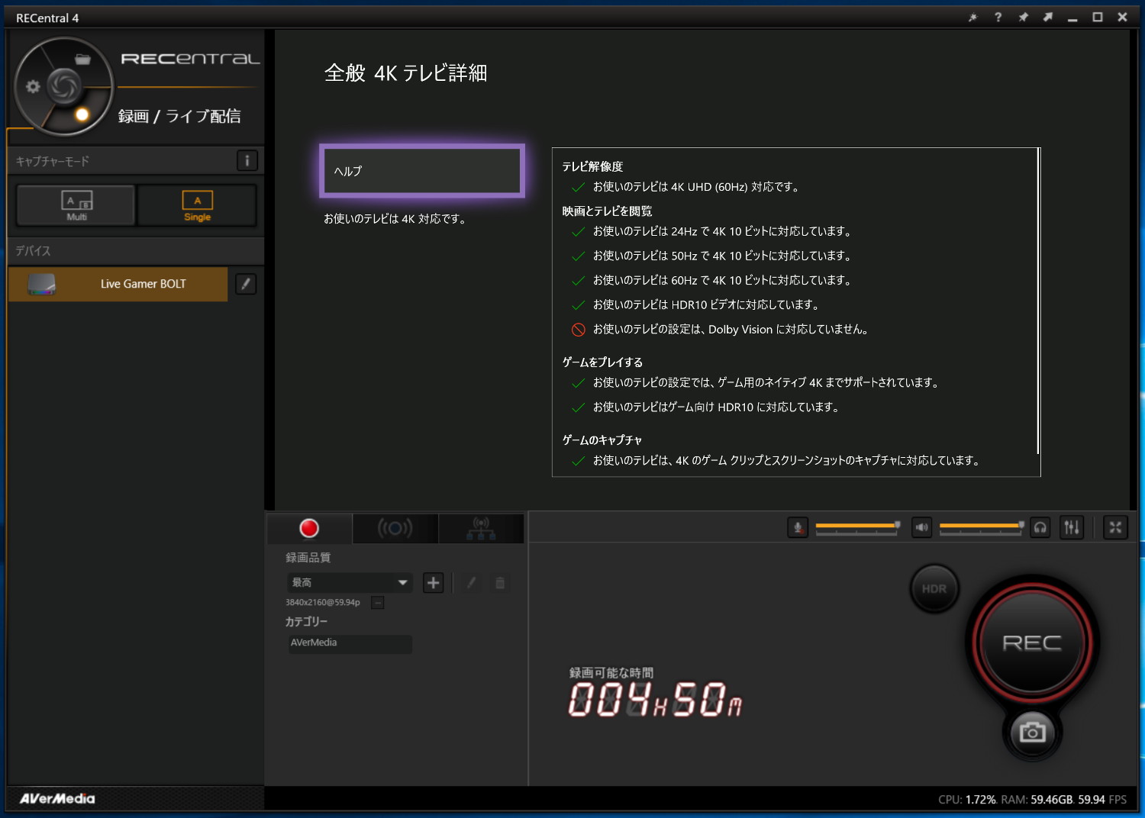The height and width of the screenshot is (818, 1145).
Task: Click the CPU usage status readout
Action: [967, 800]
